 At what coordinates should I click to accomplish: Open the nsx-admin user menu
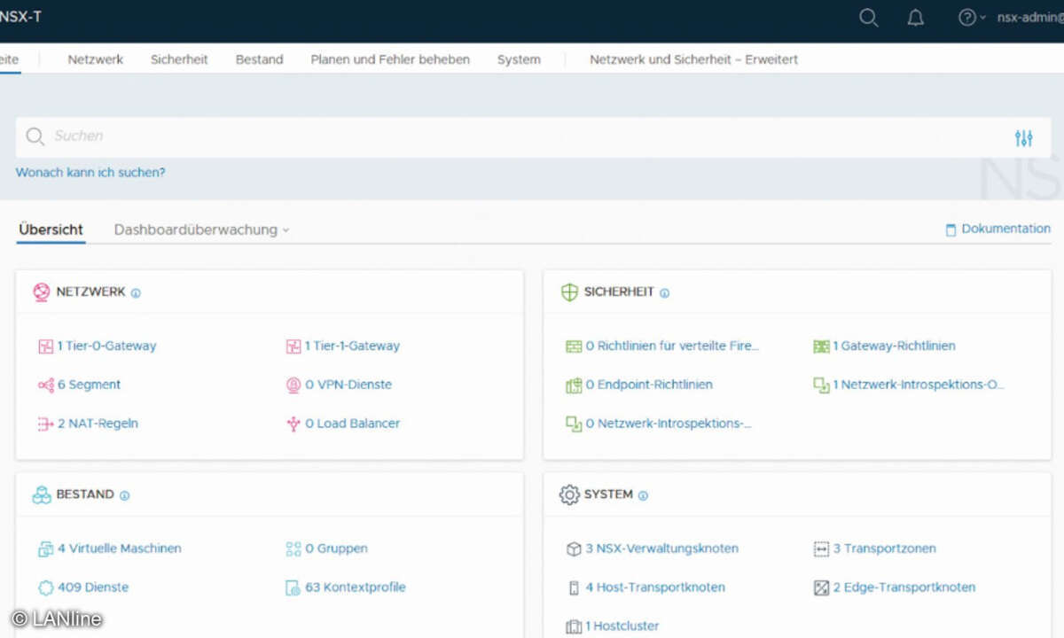click(x=1029, y=18)
